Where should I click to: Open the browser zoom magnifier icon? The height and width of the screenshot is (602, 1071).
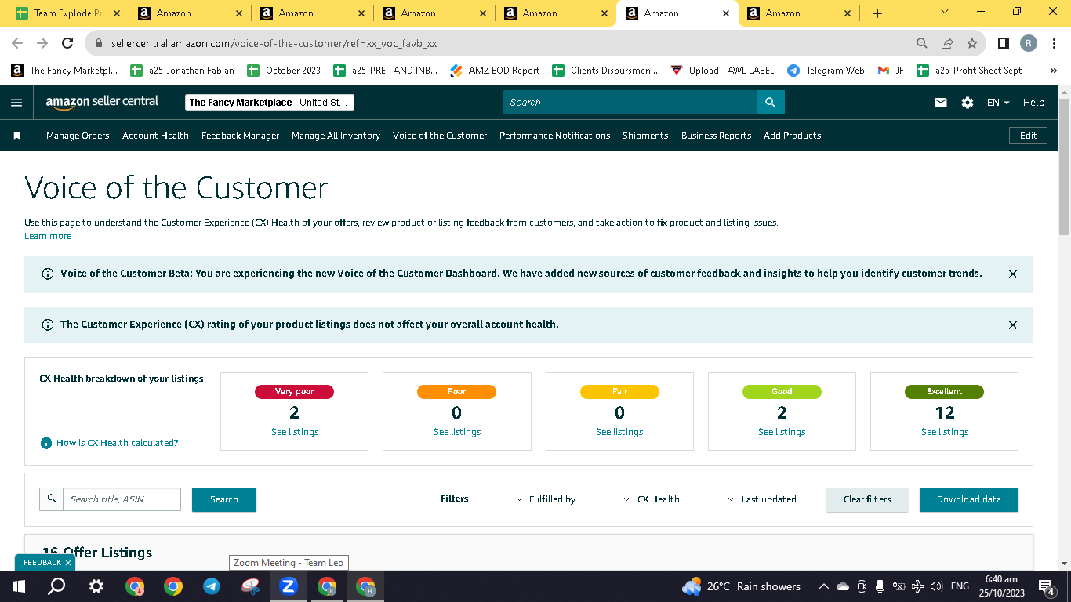coord(922,44)
